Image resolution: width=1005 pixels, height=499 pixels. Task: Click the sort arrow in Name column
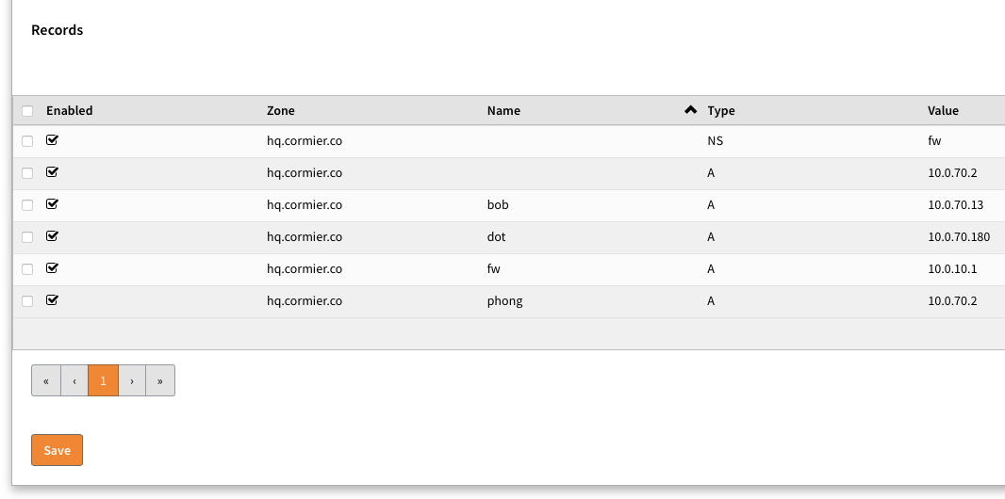pos(690,110)
